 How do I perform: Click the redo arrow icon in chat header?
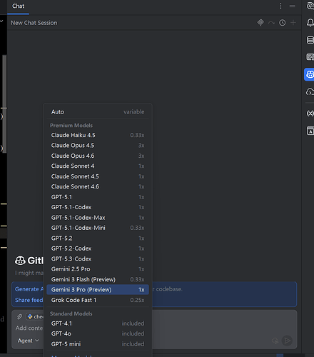click(271, 23)
